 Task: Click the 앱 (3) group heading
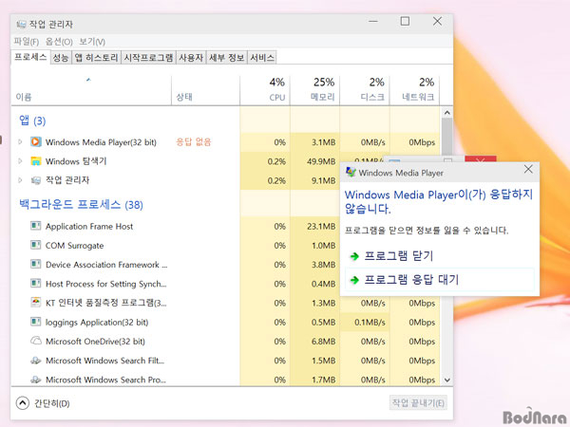click(x=32, y=121)
